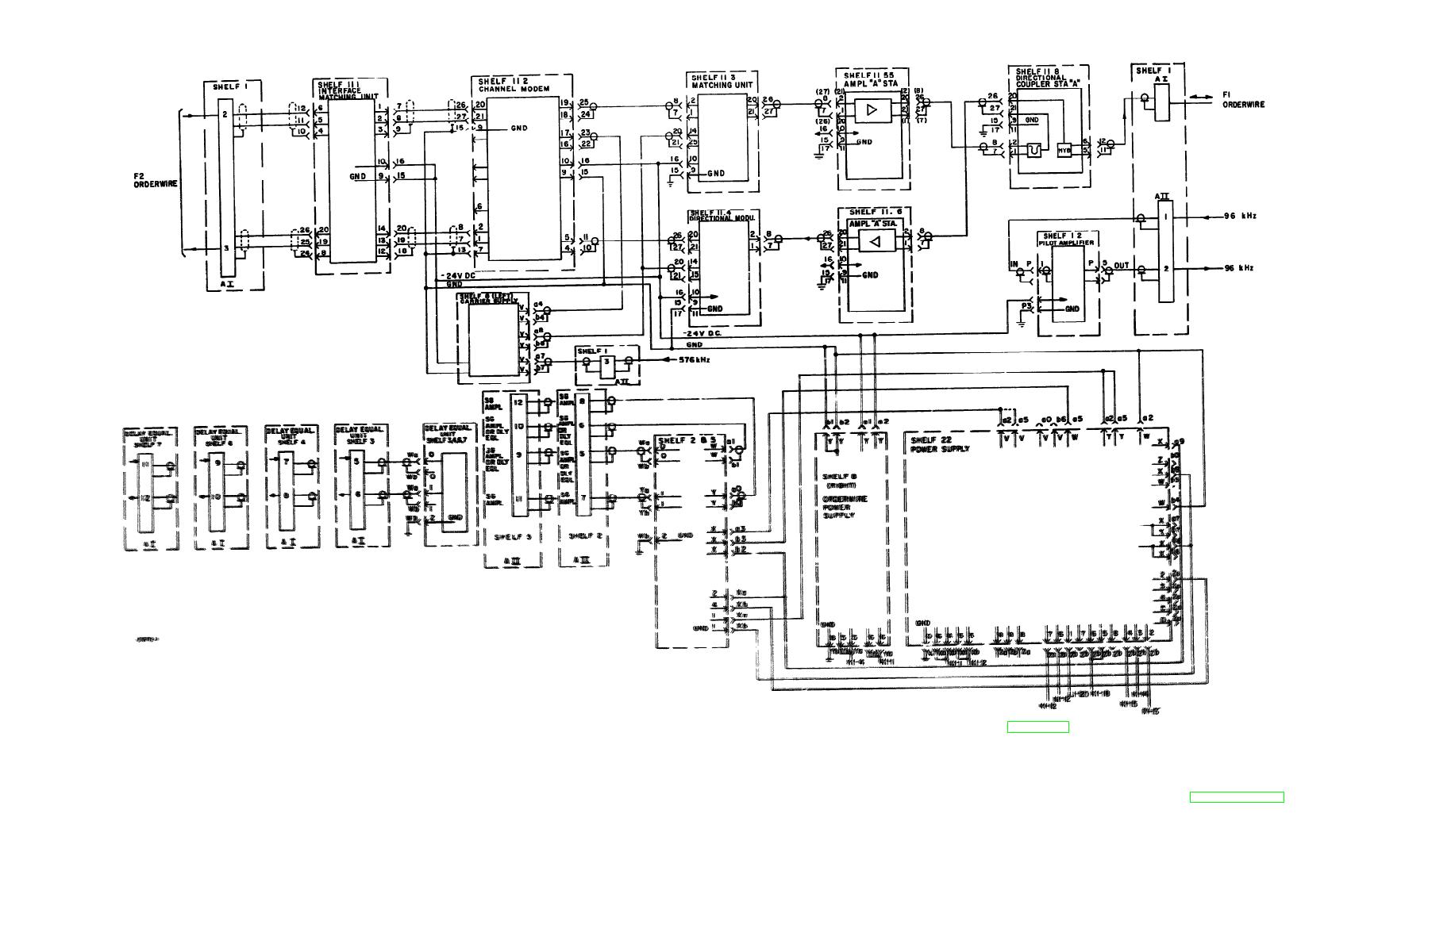Viewport: 1455px width, 940px height.
Task: Click the DELAY EQUAL. UNIT SHELF 3,4,6,7 title
Action: tap(448, 434)
